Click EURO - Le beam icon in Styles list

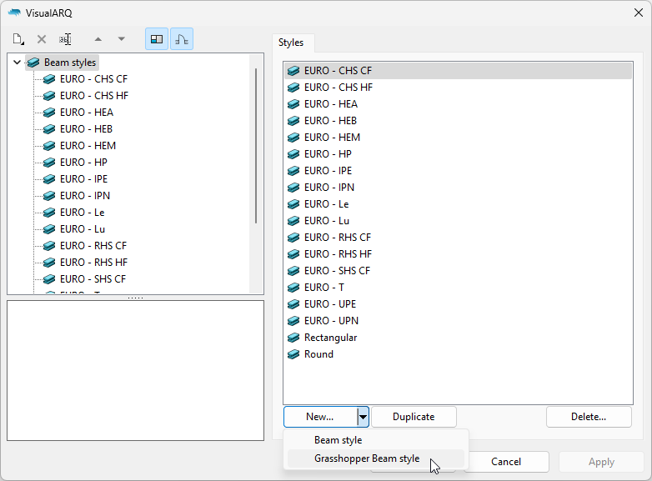(293, 204)
